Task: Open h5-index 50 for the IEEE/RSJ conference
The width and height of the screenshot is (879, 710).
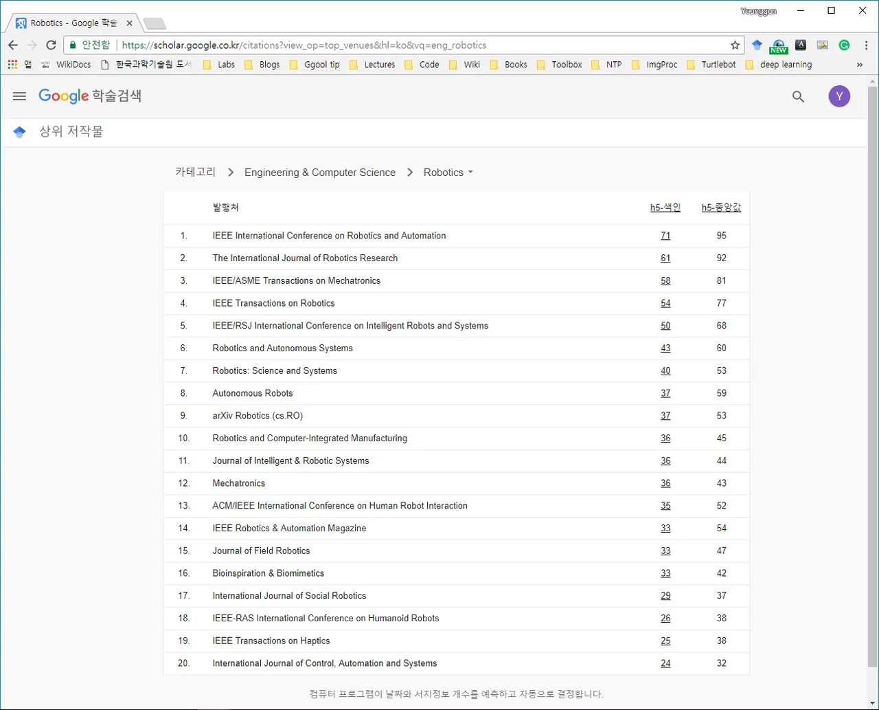Action: (x=665, y=326)
